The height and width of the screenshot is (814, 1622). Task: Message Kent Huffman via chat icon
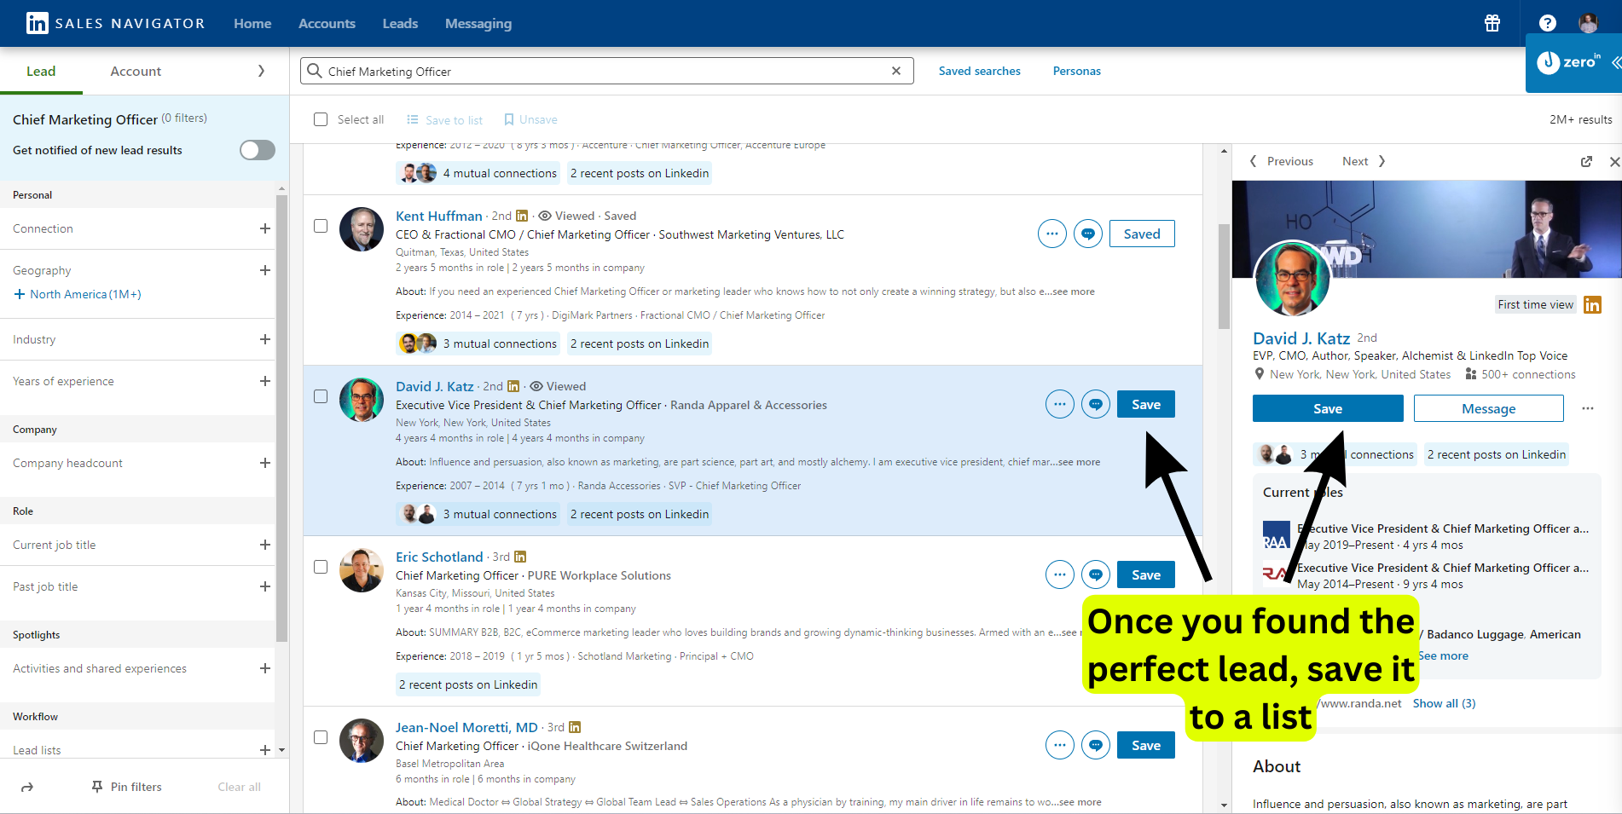point(1088,234)
